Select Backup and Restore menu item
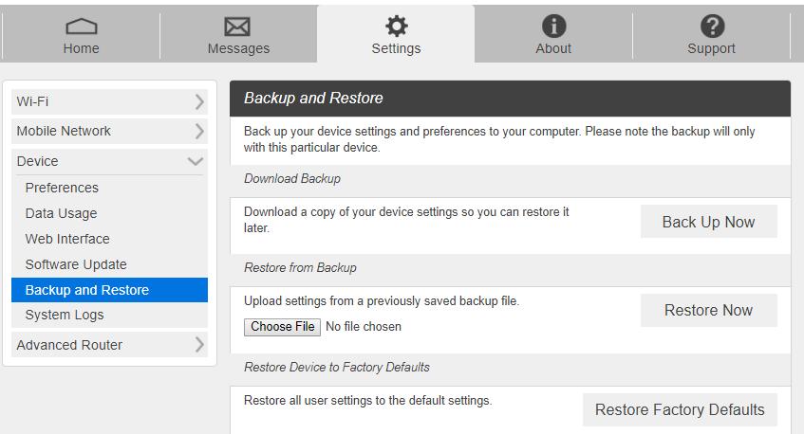Image resolution: width=804 pixels, height=434 pixels. coord(87,290)
